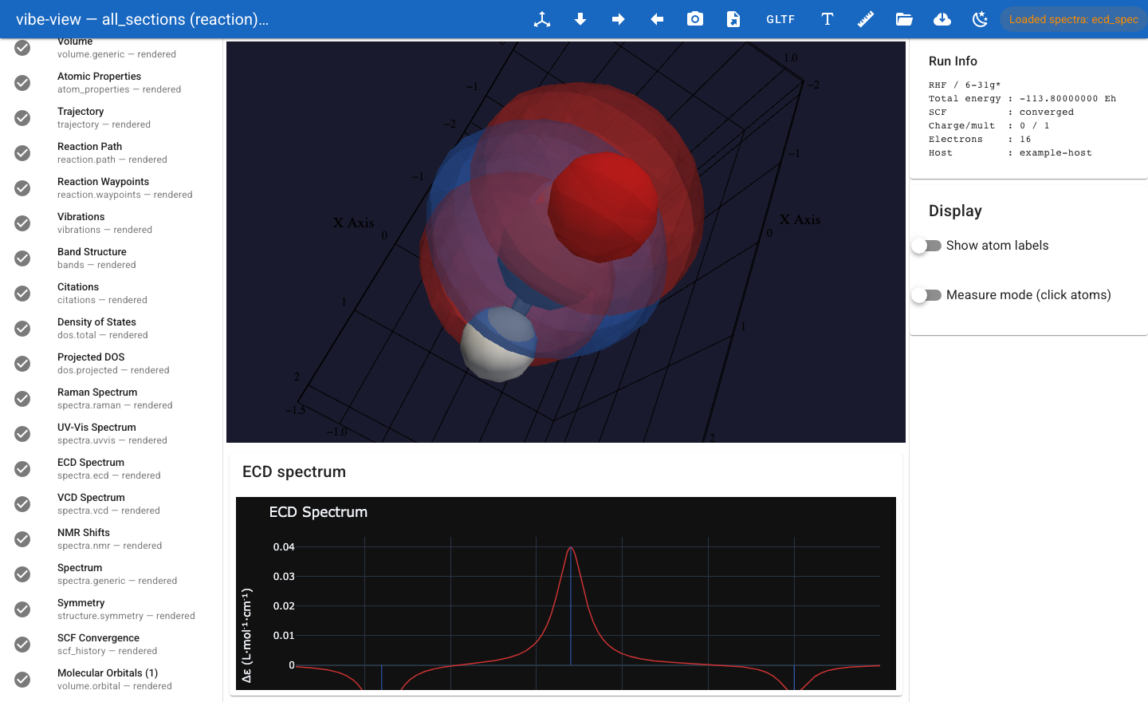Click the axes orientation icon

542,19
